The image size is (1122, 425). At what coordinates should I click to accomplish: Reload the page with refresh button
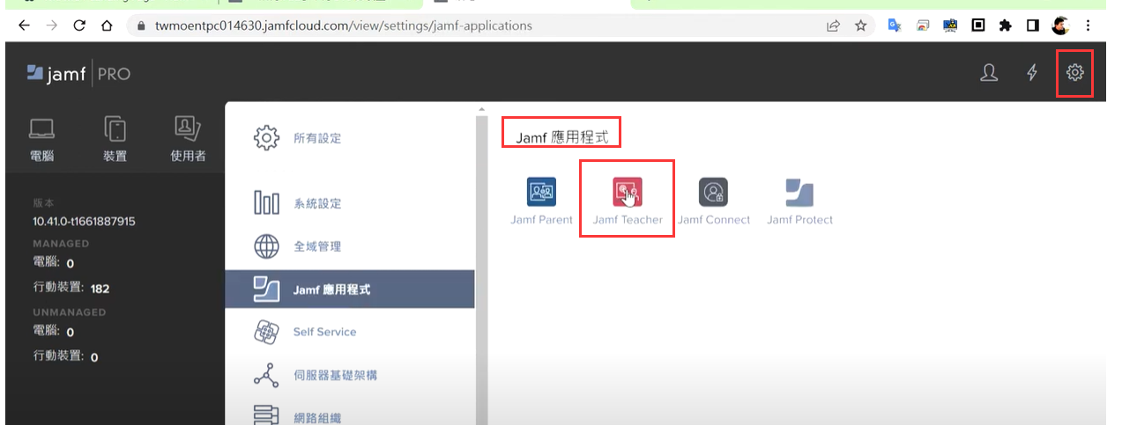point(79,26)
